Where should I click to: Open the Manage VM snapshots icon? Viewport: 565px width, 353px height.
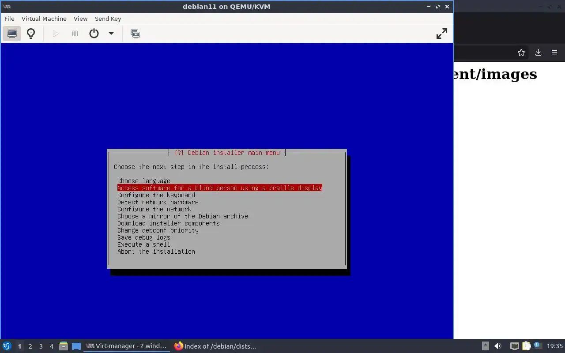[x=136, y=34]
